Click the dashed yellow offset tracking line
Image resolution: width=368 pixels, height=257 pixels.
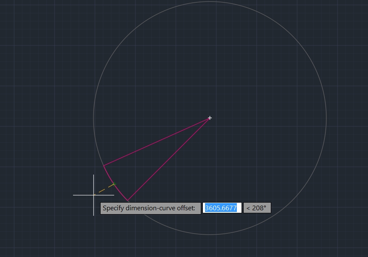click(104, 189)
